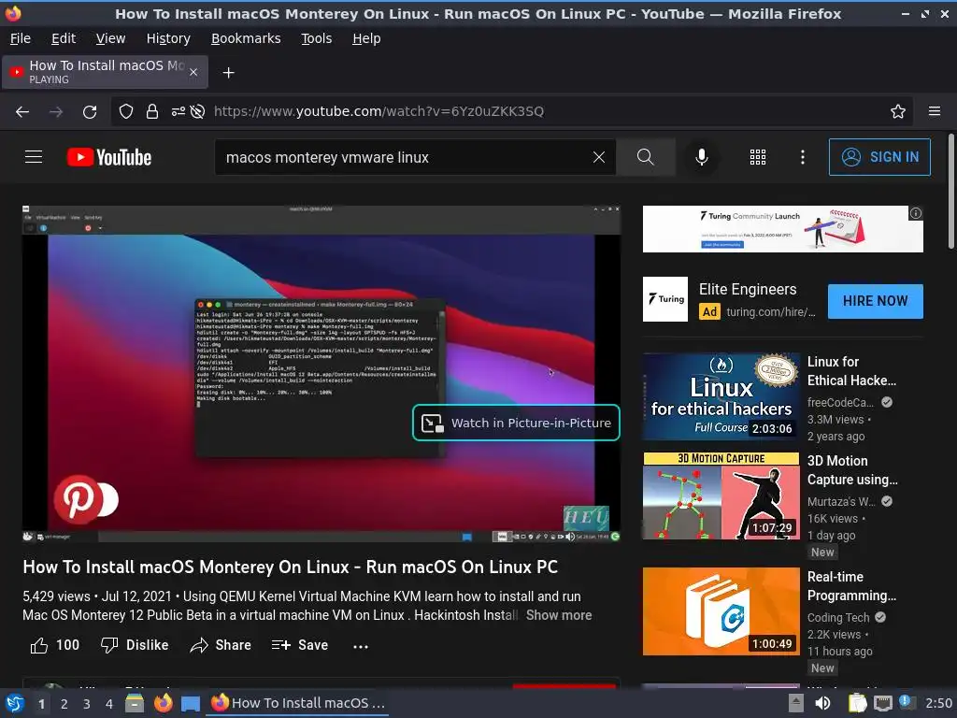This screenshot has width=957, height=718.
Task: Toggle Watch in Picture-in-Picture
Action: click(516, 423)
